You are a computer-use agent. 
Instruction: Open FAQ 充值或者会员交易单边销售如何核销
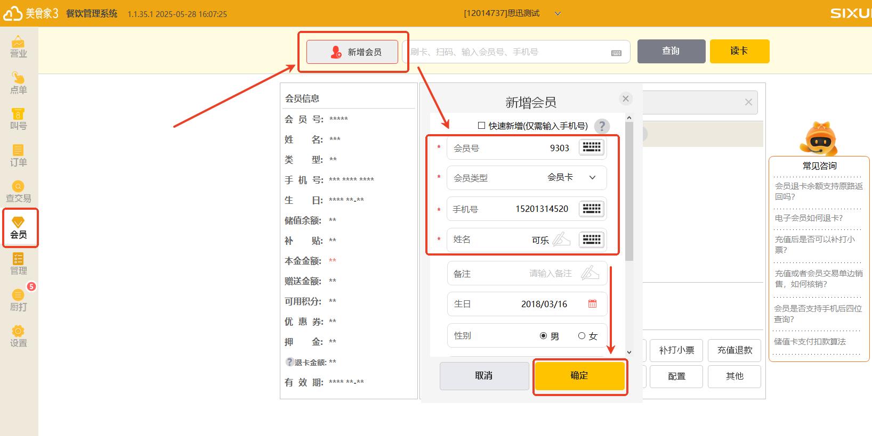click(x=819, y=278)
